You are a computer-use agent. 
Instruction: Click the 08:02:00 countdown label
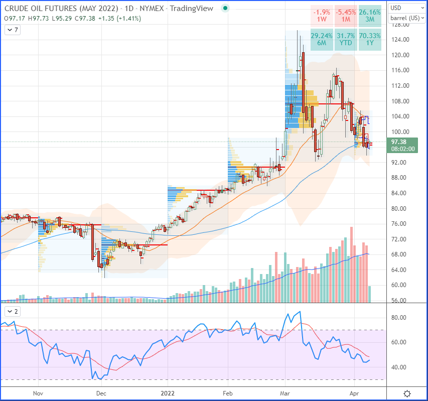coord(402,149)
